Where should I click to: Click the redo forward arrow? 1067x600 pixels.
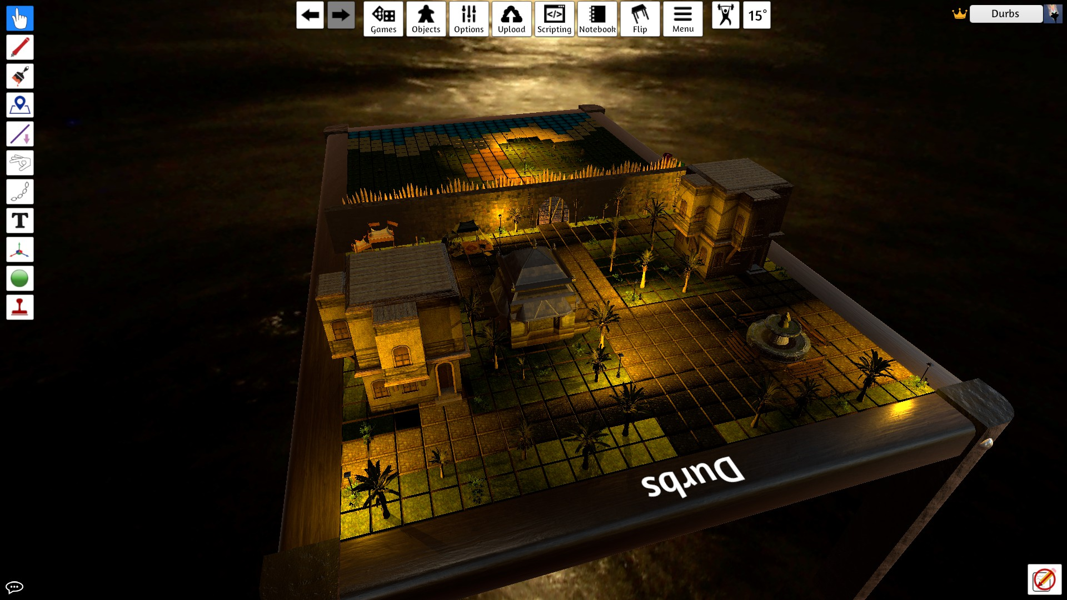341,15
